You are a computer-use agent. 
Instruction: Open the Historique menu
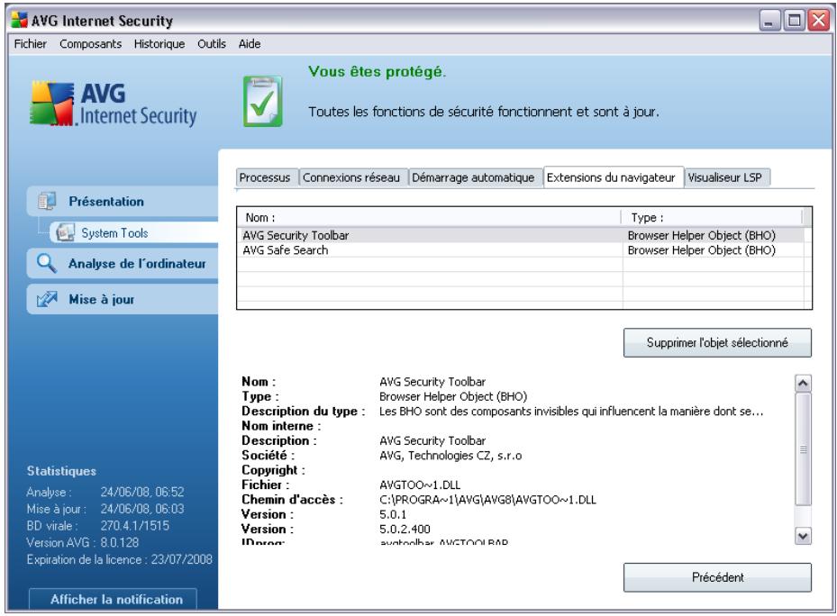pyautogui.click(x=159, y=44)
